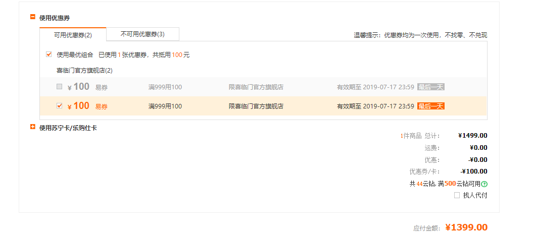Open the 不可用优惠券(3) tab

click(142, 34)
